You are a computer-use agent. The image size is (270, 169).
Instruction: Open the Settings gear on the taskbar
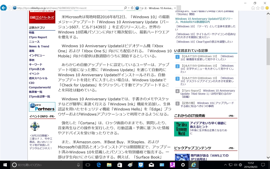(x=183, y=165)
